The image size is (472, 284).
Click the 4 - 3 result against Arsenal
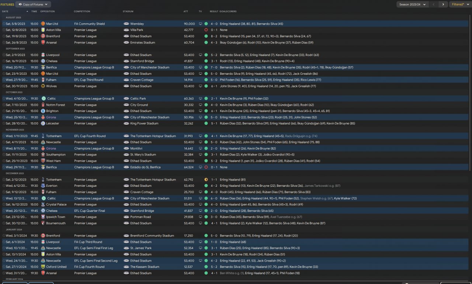click(x=214, y=42)
